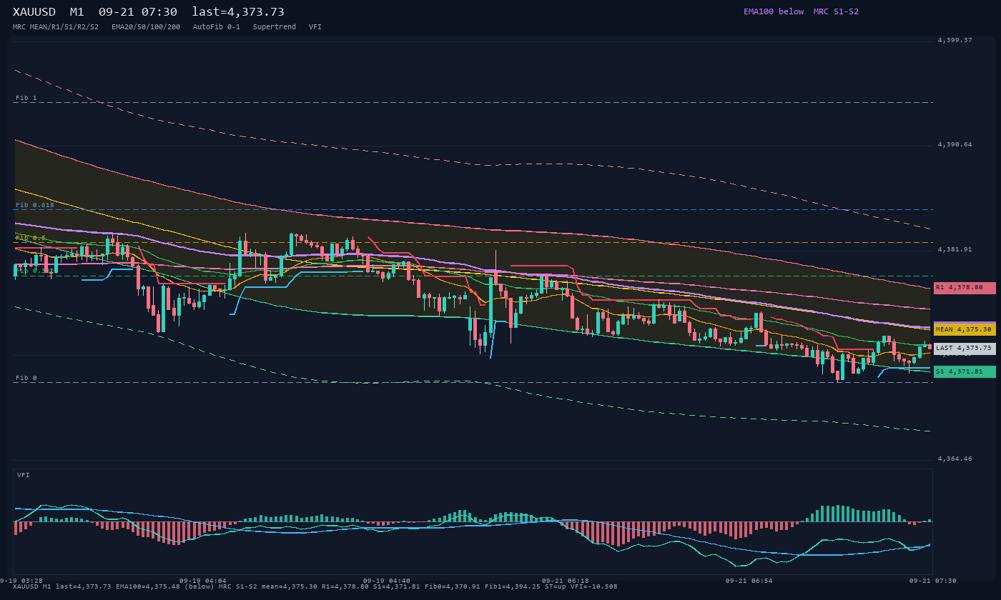Click the 'MEAN 4,375.30' price tag

965,329
